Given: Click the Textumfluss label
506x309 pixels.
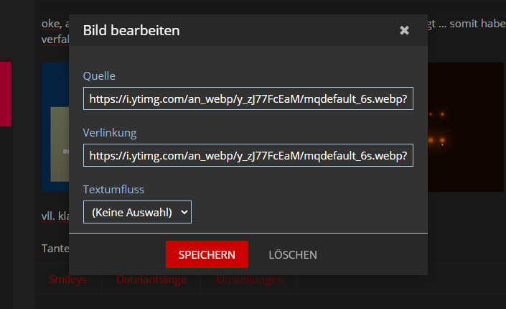Looking at the screenshot, I should (x=113, y=189).
